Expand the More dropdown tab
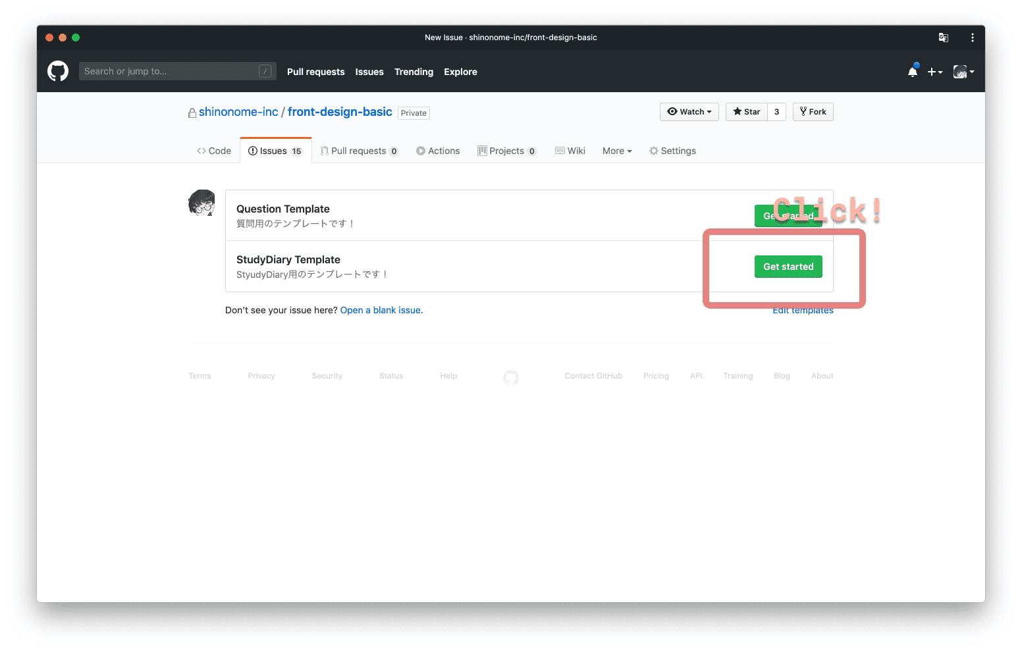1022x651 pixels. click(617, 151)
